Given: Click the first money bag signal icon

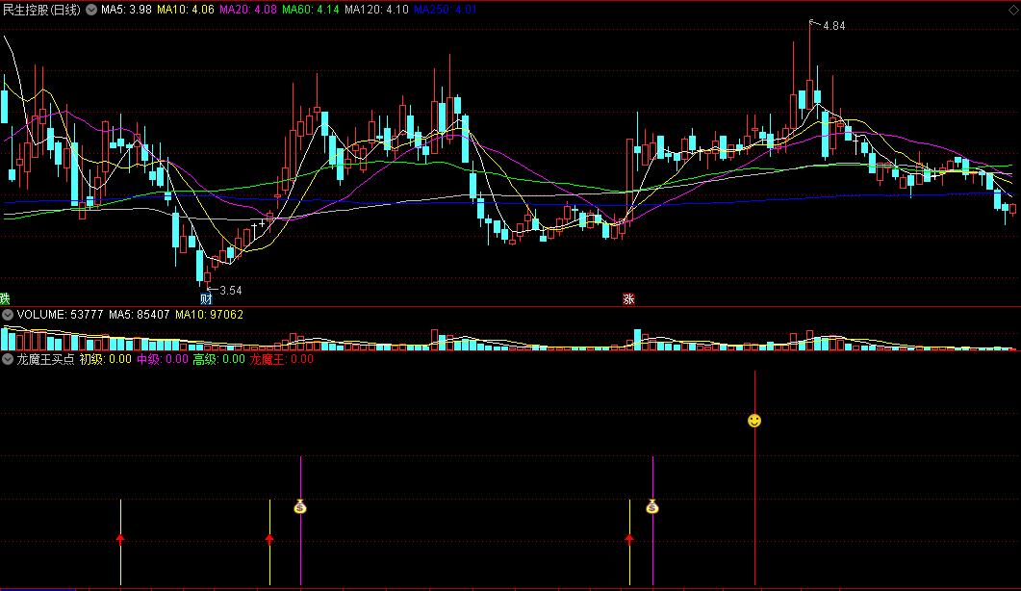Looking at the screenshot, I should point(300,506).
